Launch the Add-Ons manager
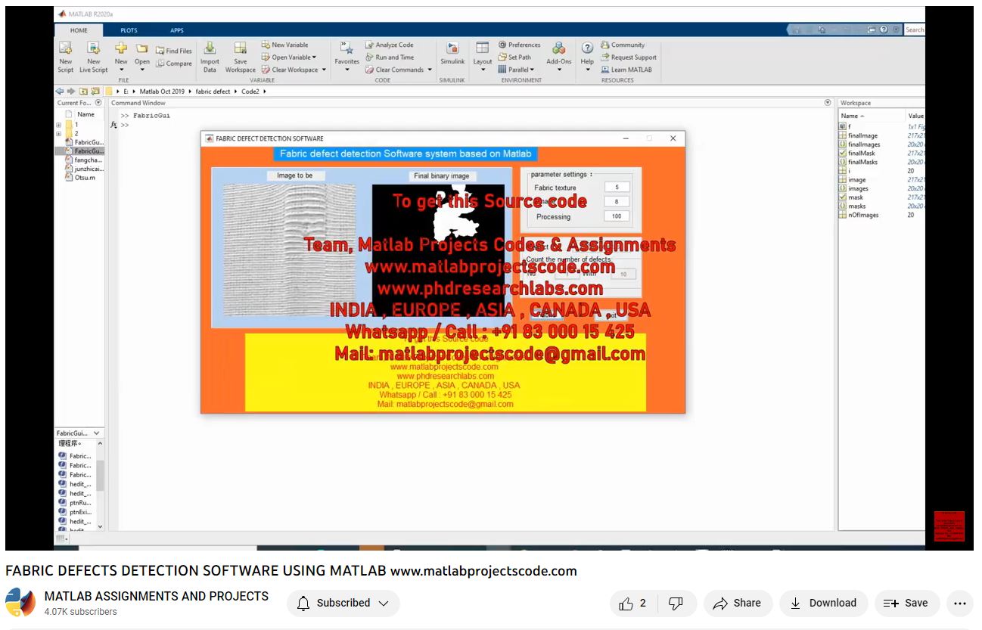Viewport: 982px width, 630px height. [559, 56]
